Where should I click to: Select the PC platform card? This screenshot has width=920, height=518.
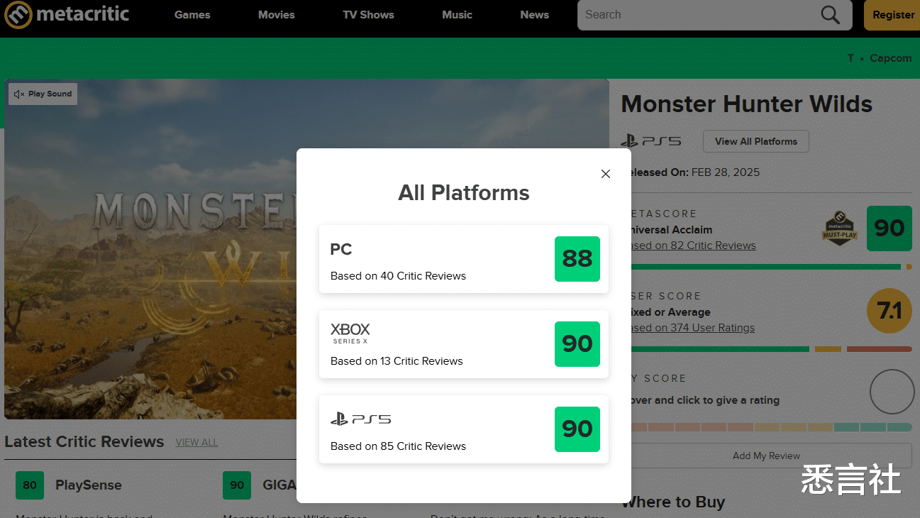tap(464, 259)
